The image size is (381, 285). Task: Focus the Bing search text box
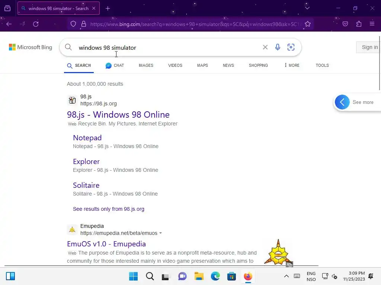click(x=168, y=47)
